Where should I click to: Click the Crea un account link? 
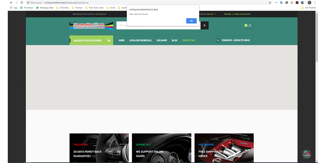pyautogui.click(x=242, y=14)
